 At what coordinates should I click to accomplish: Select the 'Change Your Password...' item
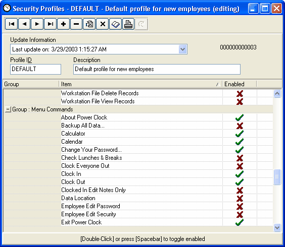91,150
